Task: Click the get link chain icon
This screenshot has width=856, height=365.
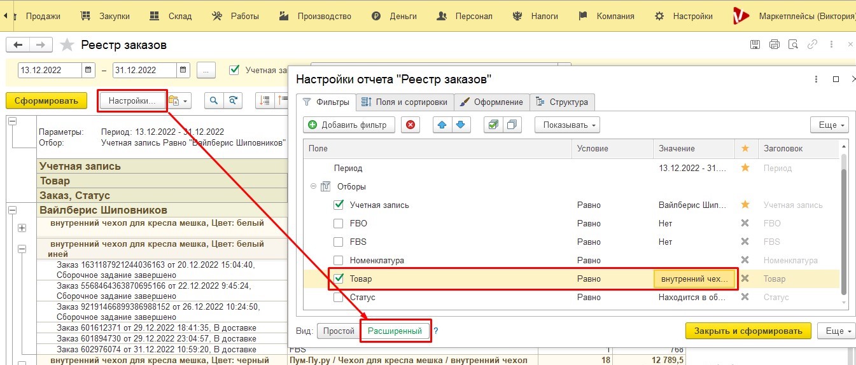Action: (812, 45)
